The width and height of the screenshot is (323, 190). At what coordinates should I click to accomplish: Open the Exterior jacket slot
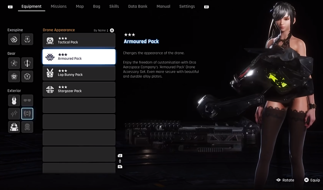coord(14,127)
